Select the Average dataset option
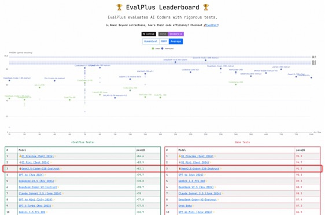This screenshot has height=215, width=325. click(176, 42)
